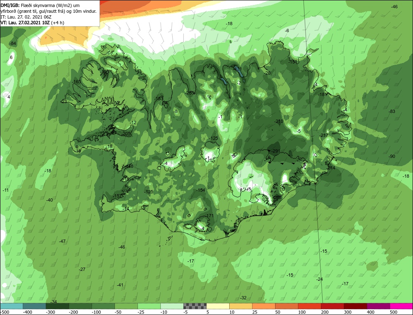This screenshot has height=315, width=413.
Task: Select the "-148" value on the map
Action: [x=129, y=166]
